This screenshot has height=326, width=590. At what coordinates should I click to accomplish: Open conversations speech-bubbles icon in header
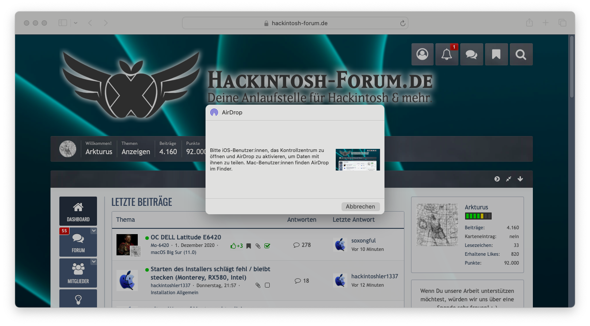472,54
